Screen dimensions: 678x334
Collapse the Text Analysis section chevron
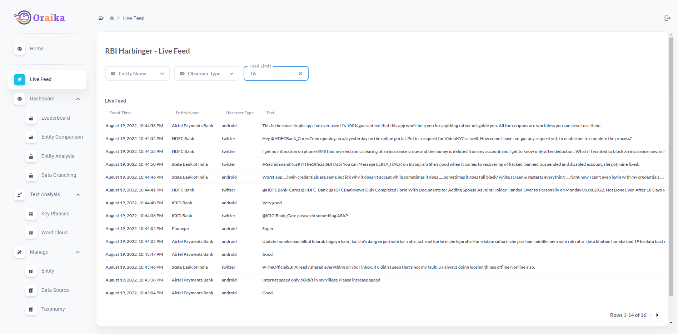(78, 195)
